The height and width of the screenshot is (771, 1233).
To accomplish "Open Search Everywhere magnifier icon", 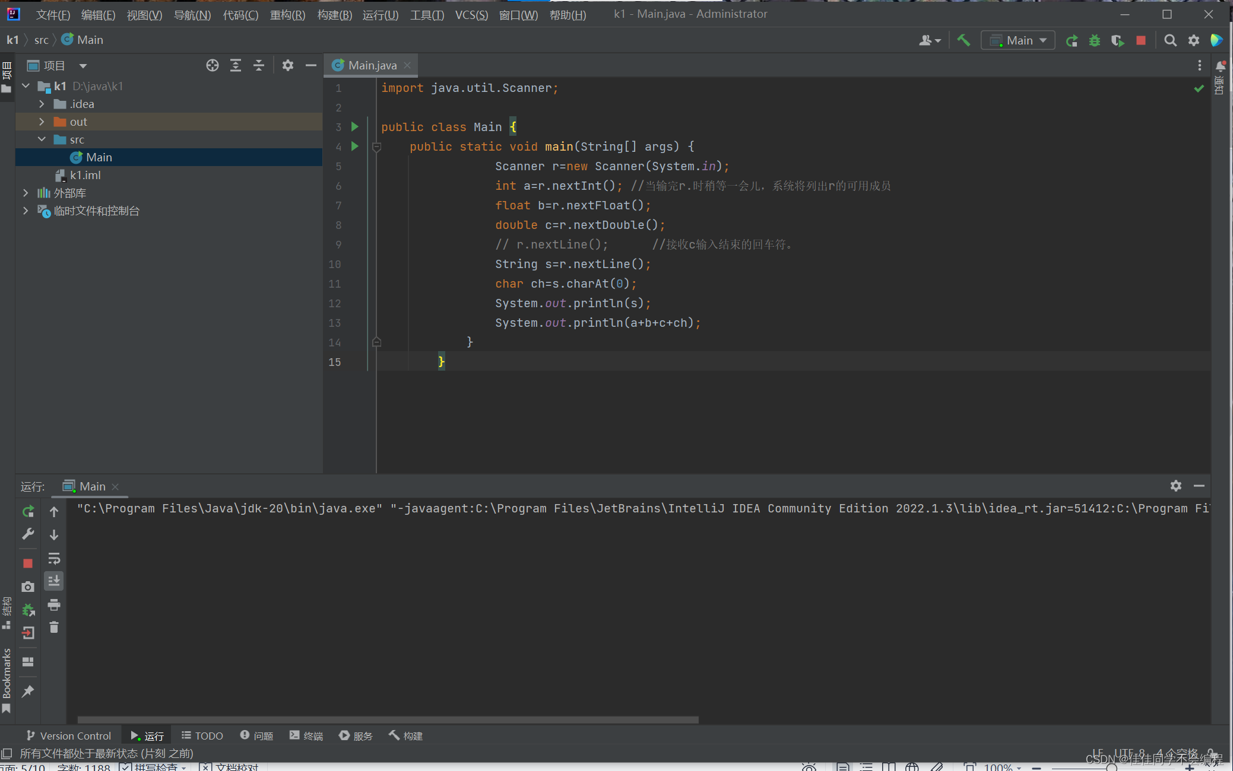I will (x=1170, y=40).
